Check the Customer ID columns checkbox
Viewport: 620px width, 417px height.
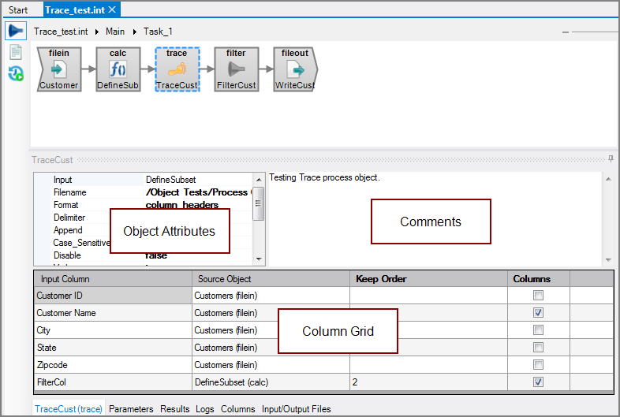(538, 296)
